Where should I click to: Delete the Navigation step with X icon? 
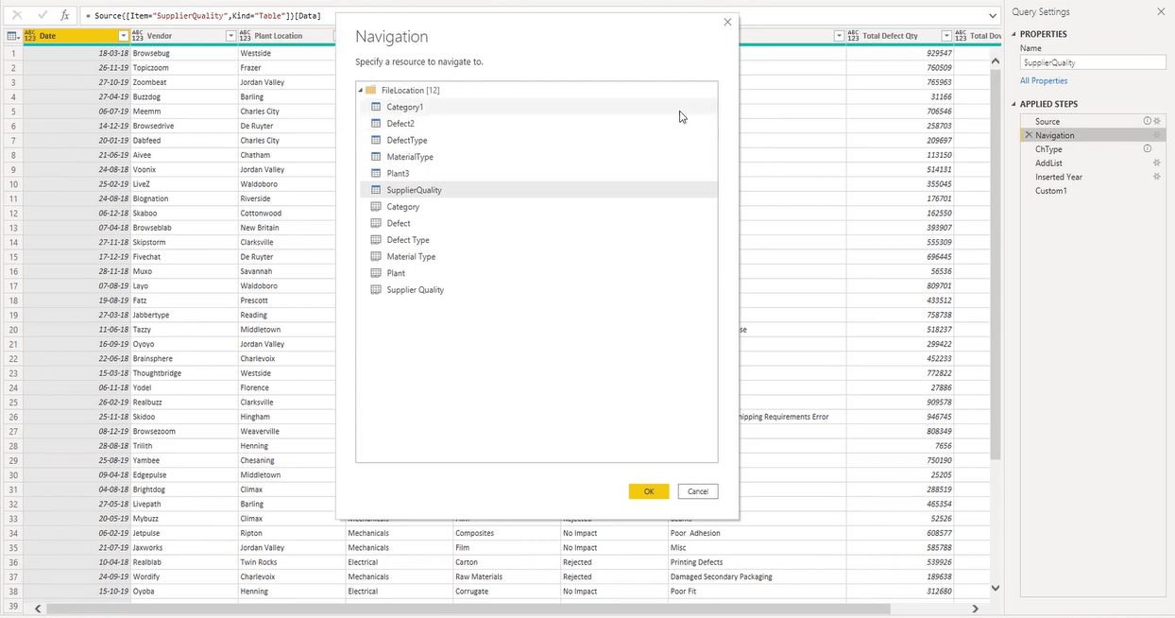pos(1029,135)
